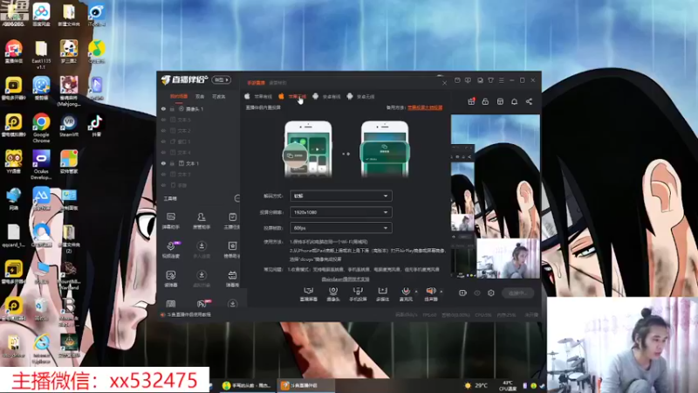Open the hamburger menu in the title bar
This screenshot has width=698, height=393.
click(x=501, y=80)
